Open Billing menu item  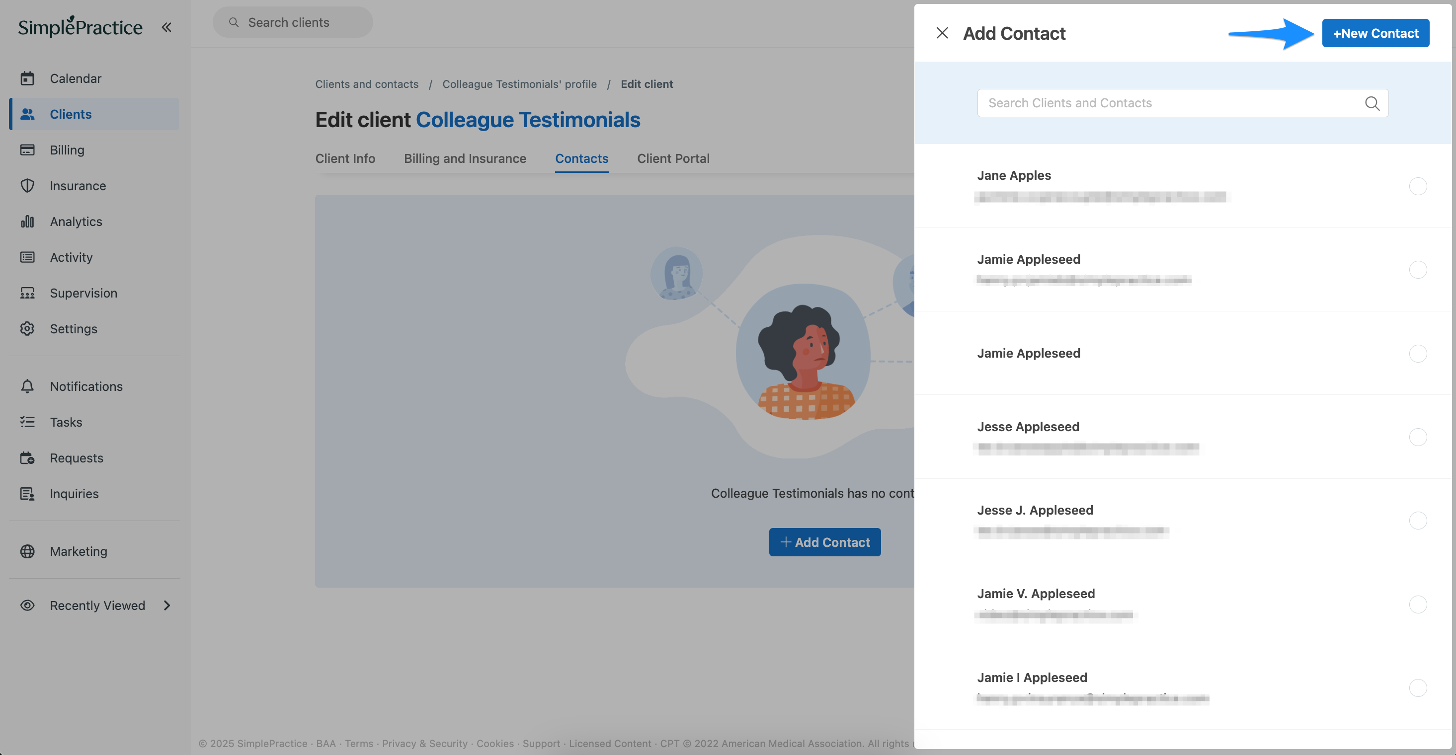(x=94, y=150)
